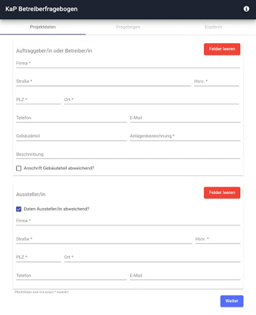Select the Projektdaten tab
The image size is (256, 315).
(43, 27)
